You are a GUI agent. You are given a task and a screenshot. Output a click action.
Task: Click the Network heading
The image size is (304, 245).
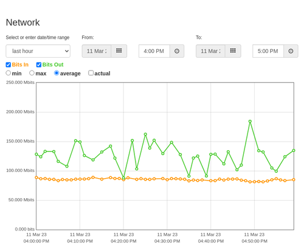22,22
